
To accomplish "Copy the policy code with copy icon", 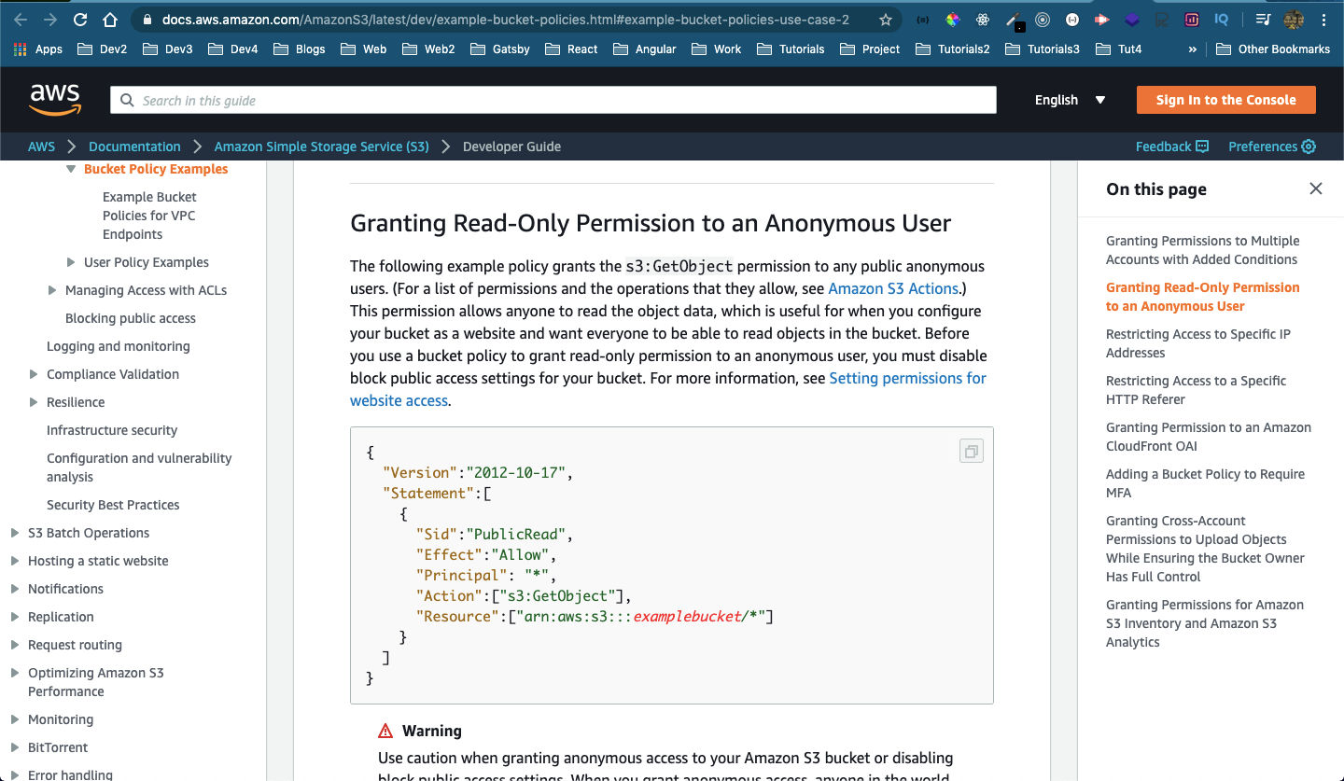I will 972,452.
